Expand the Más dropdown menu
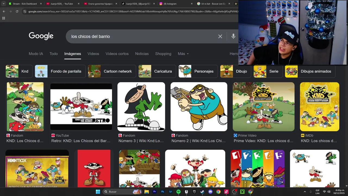 click(183, 54)
